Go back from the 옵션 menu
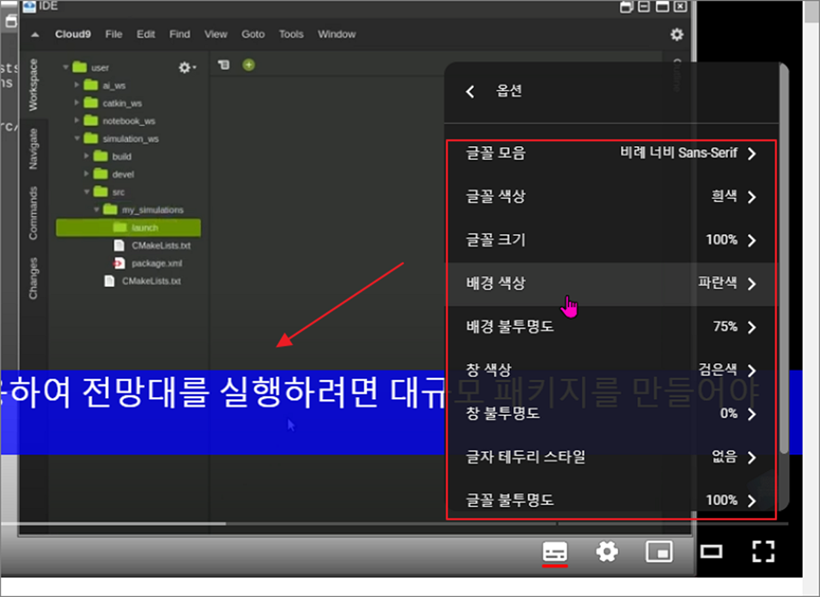820x597 pixels. point(470,92)
